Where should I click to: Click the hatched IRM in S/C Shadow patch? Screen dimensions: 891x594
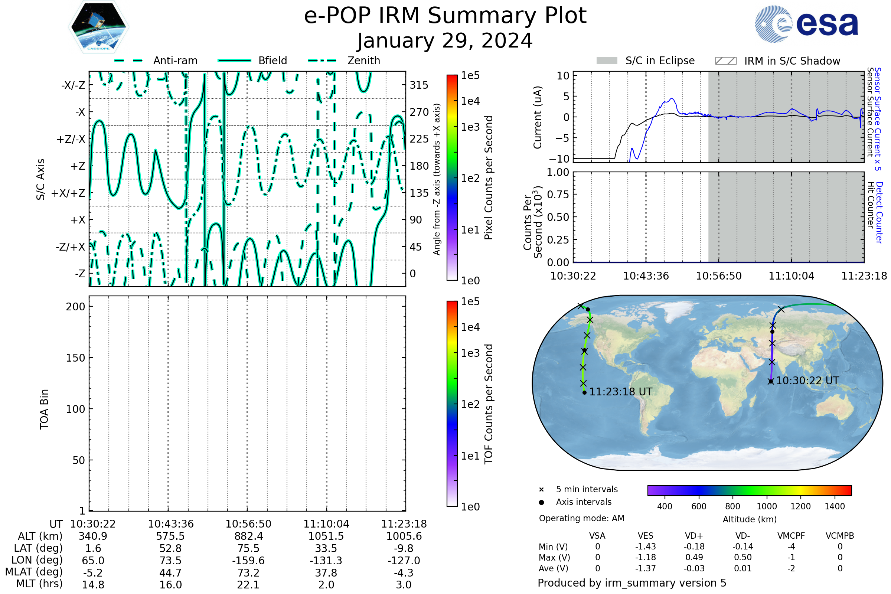tap(725, 61)
